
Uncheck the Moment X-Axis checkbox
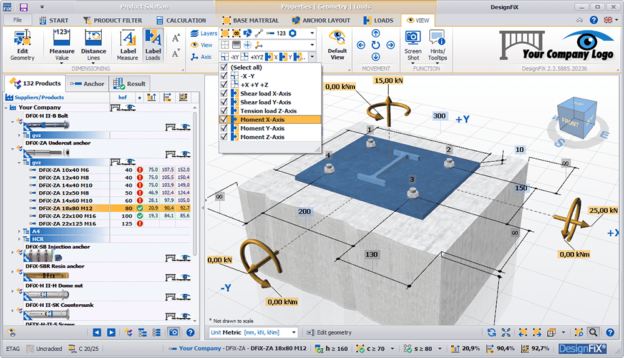click(224, 119)
